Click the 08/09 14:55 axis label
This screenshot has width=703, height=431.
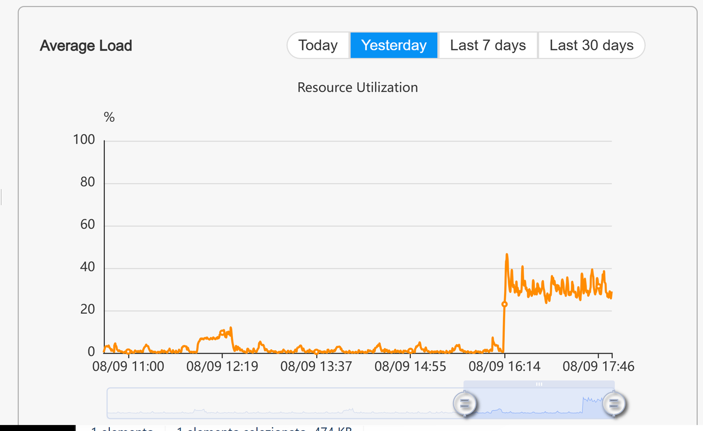(410, 366)
